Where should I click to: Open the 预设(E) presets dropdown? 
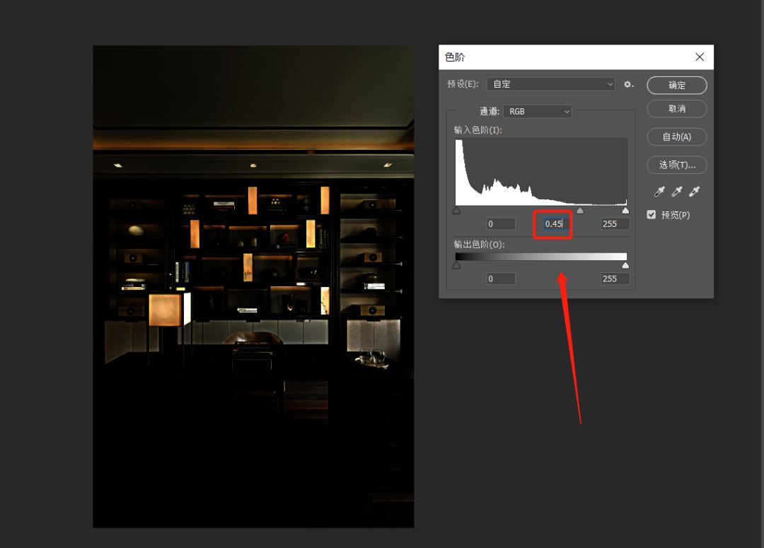(551, 84)
